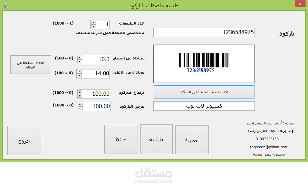The image size is (308, 188).
Task: Increase barcode width with up arrow
Action: pos(80,104)
